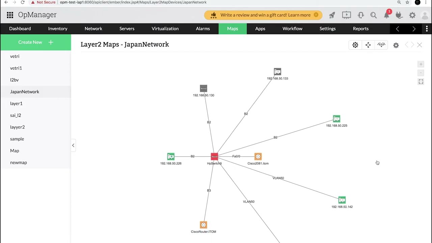Open the sample map
Viewport: 432px width, 243px height.
pyautogui.click(x=35, y=139)
